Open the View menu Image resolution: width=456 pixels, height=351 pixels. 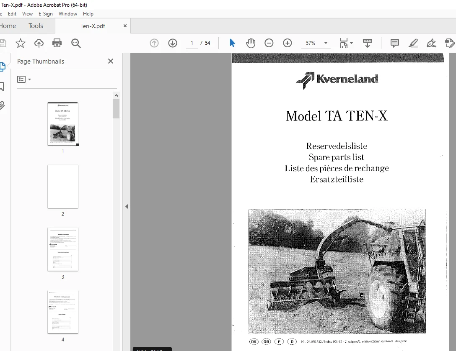tap(27, 14)
